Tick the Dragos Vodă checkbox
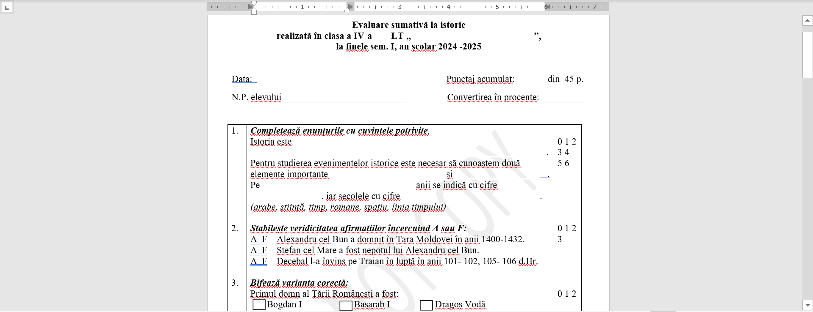813x312 pixels. (x=426, y=305)
